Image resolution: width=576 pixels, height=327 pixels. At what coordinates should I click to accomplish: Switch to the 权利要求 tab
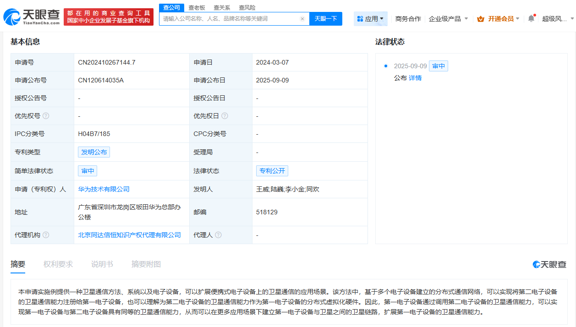58,264
